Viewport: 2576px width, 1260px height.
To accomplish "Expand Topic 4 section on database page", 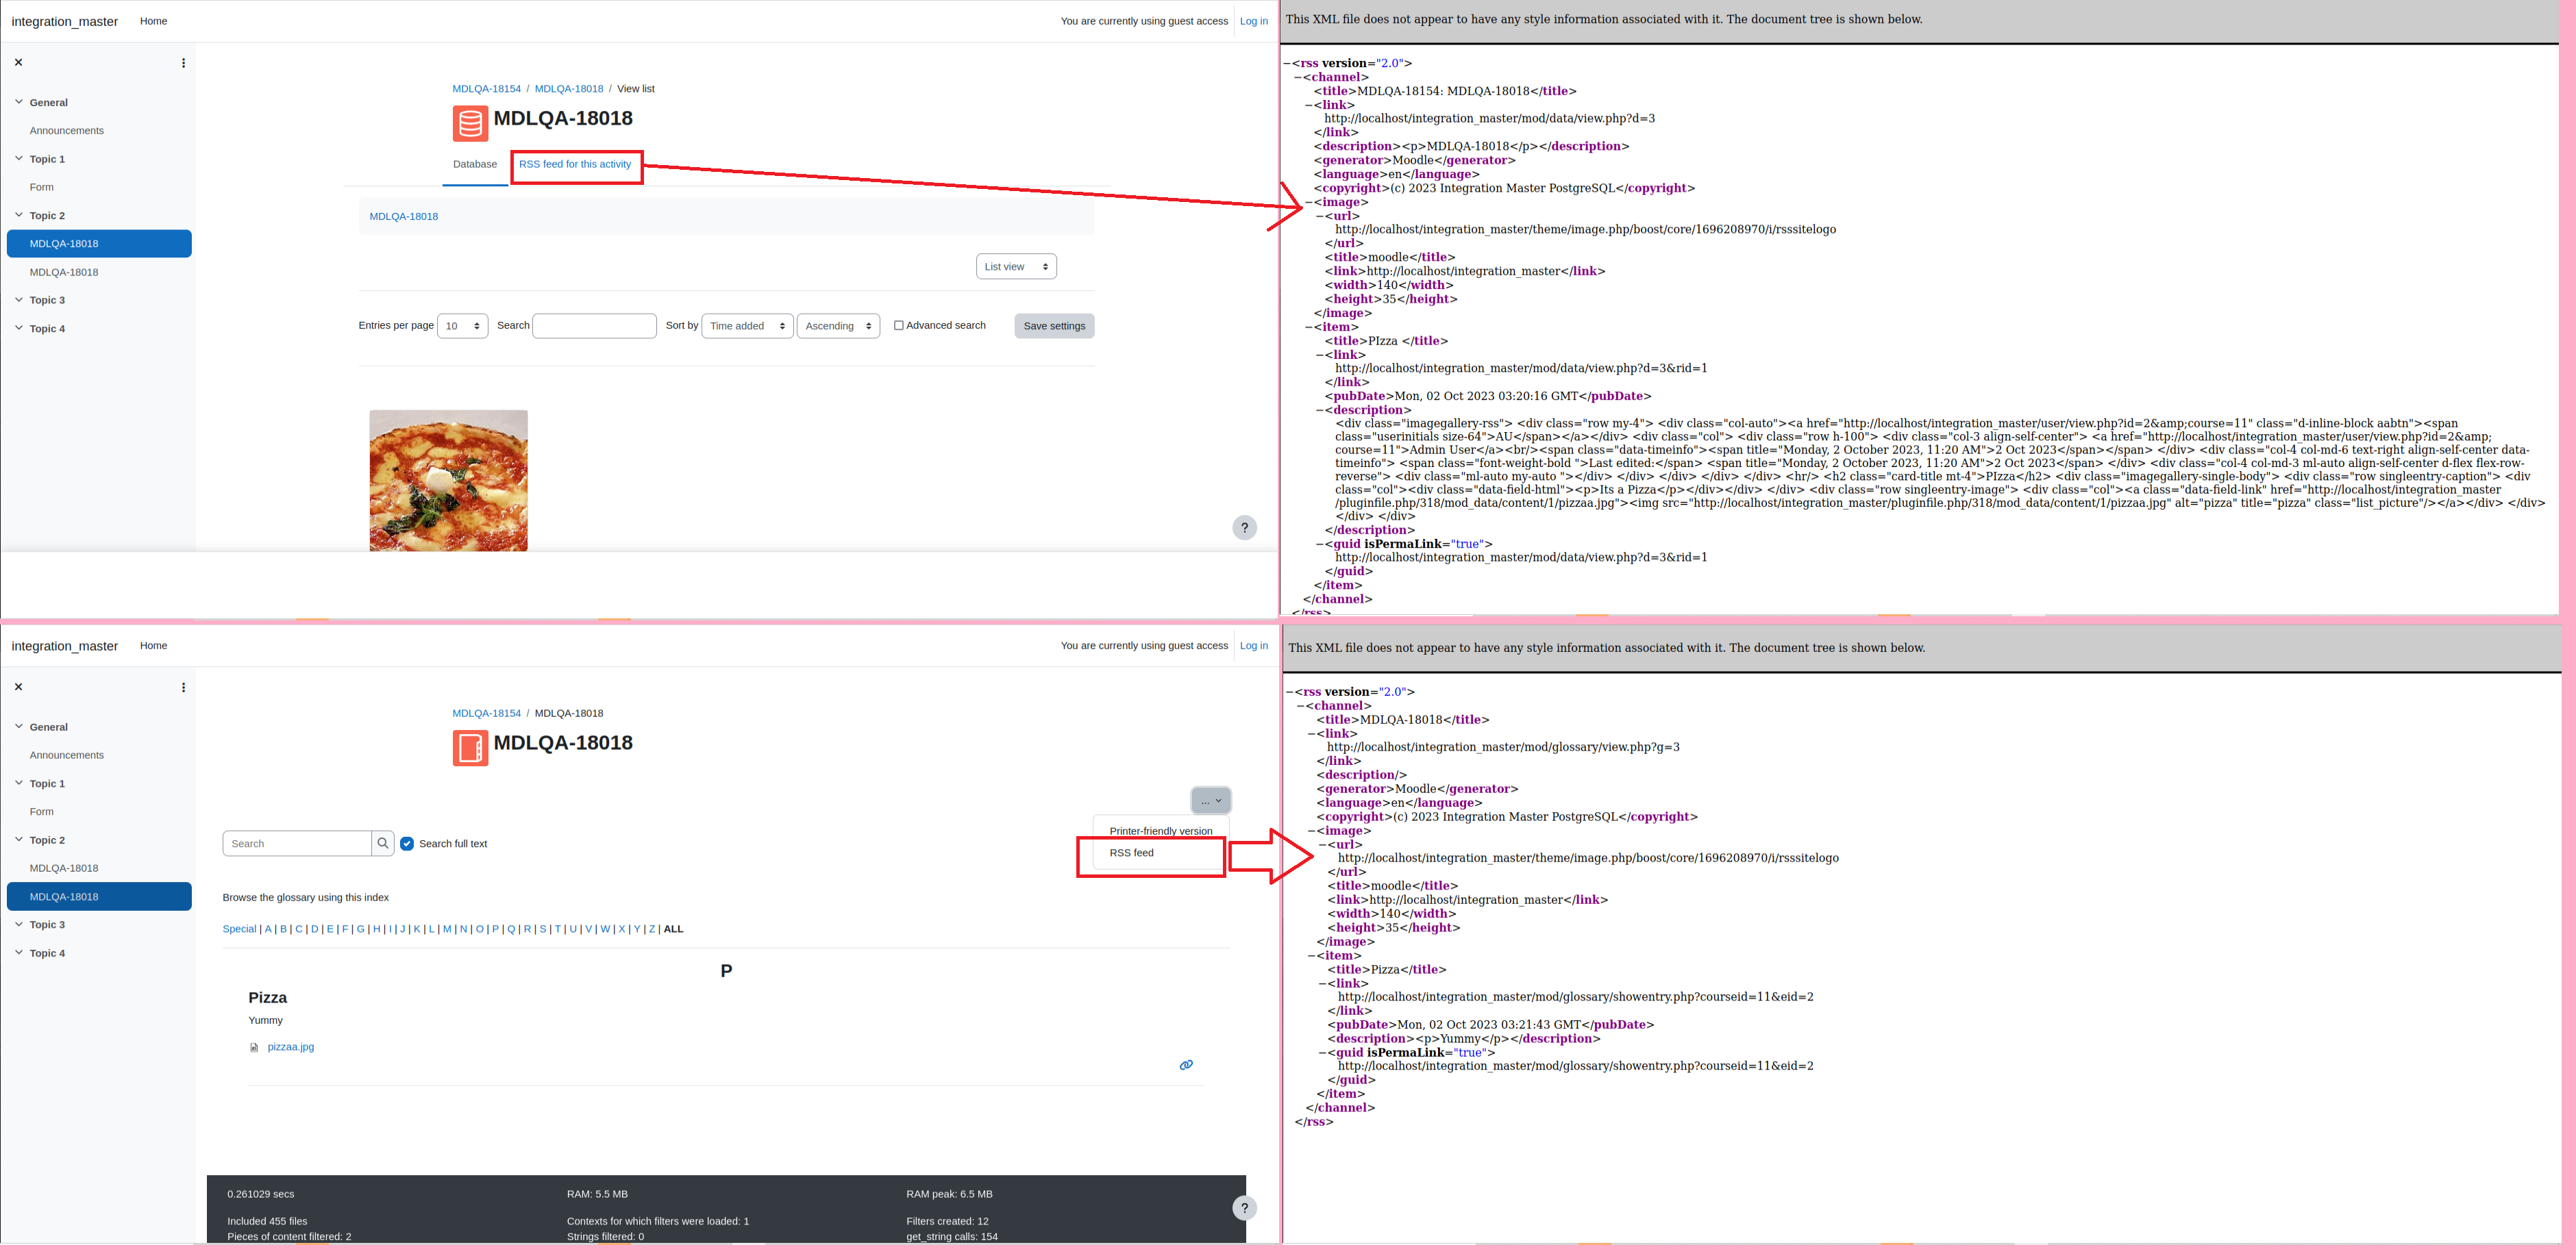I will (x=19, y=328).
